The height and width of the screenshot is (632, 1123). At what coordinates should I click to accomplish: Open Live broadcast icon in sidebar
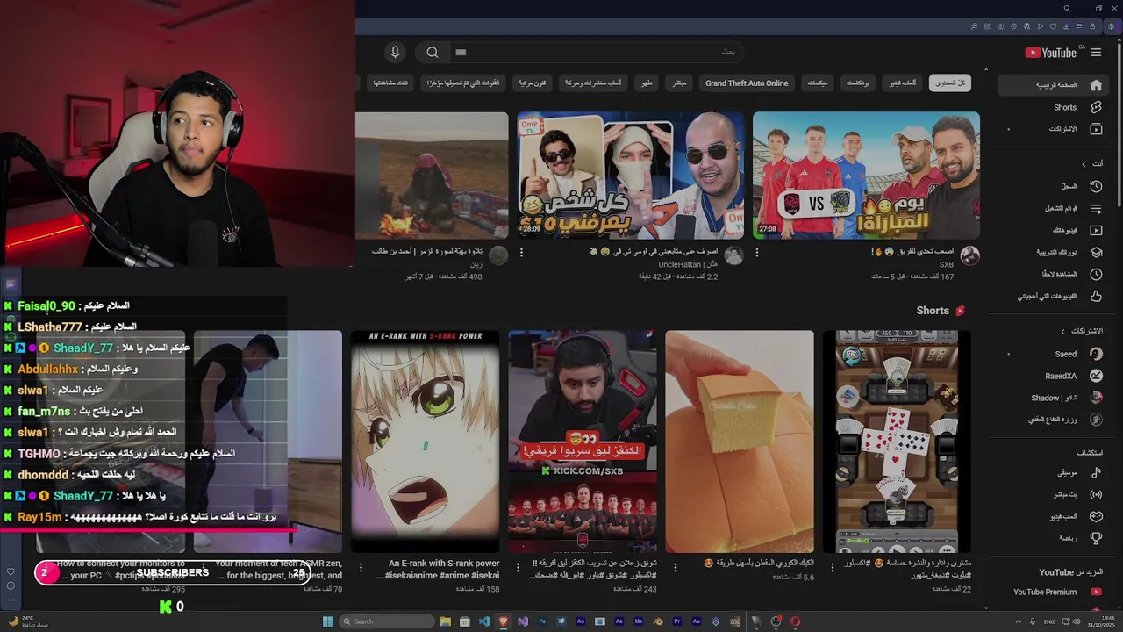pyautogui.click(x=1096, y=494)
